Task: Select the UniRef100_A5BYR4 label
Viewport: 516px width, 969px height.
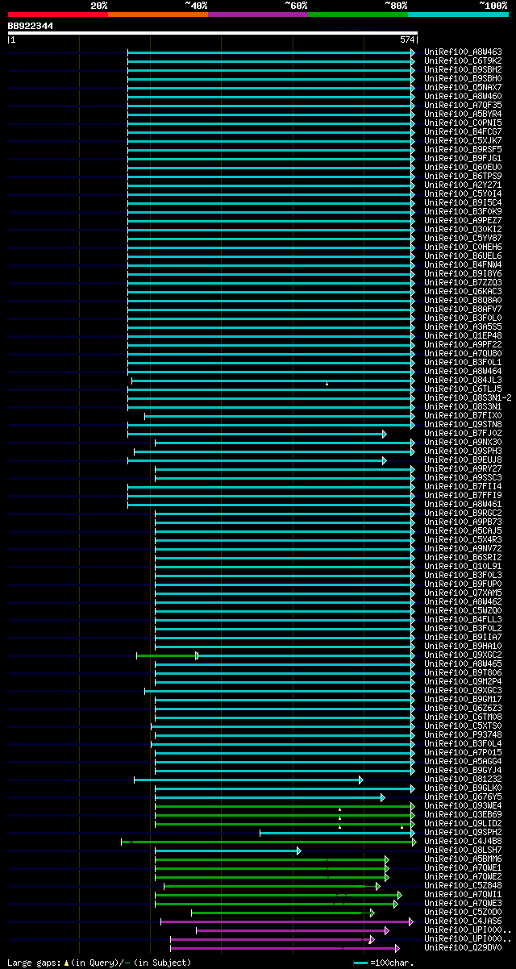Action: click(x=463, y=114)
